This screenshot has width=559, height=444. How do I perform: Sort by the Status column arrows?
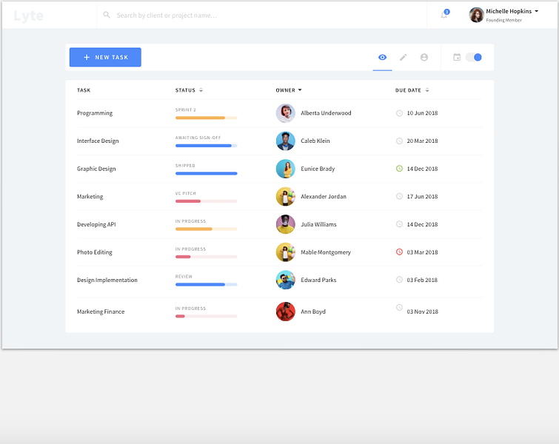click(x=201, y=90)
